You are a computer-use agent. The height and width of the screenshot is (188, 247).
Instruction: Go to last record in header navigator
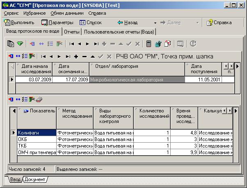click(68, 56)
